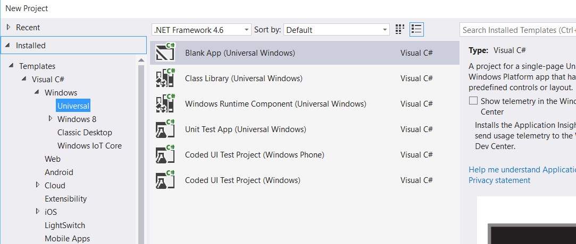Open the Help me understand Application link
The height and width of the screenshot is (244, 576).
point(522,170)
